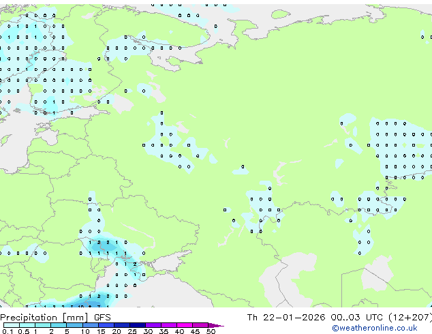This screenshot has height=334, width=432.
Task: Click the '25' legend scale label
Action: click(132, 331)
